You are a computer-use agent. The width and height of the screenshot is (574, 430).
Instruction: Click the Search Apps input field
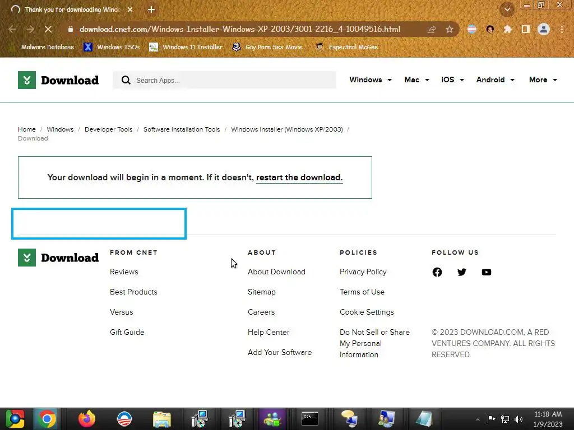pos(224,80)
